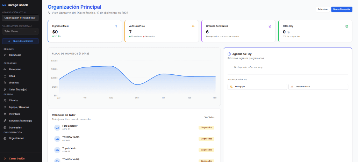Viewport: 358px width, 162px height.
Task: Select Servicios (Catálogo) menu item
Action: [x=20, y=121]
